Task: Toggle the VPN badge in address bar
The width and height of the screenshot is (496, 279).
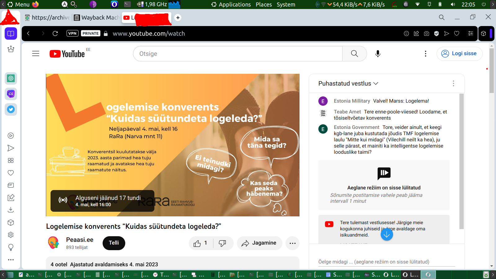Action: (72, 33)
